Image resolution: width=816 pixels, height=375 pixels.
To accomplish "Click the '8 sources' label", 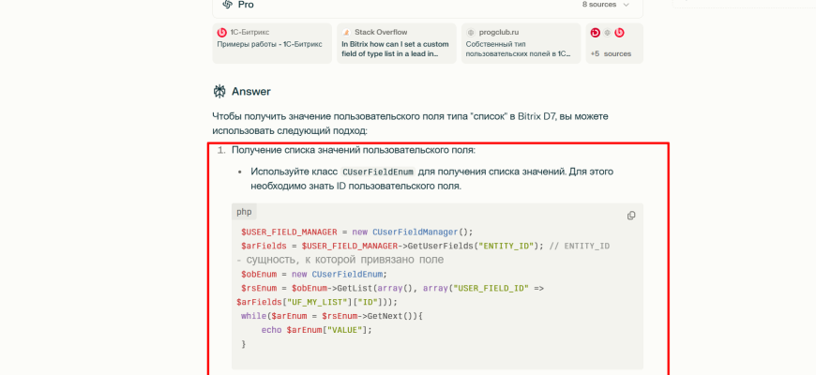I will [598, 5].
